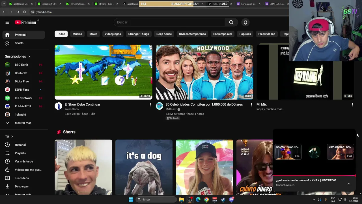Image resolution: width=362 pixels, height=204 pixels.
Task: Play KALMA - KNAK in miniplayer queue
Action: 288,152
